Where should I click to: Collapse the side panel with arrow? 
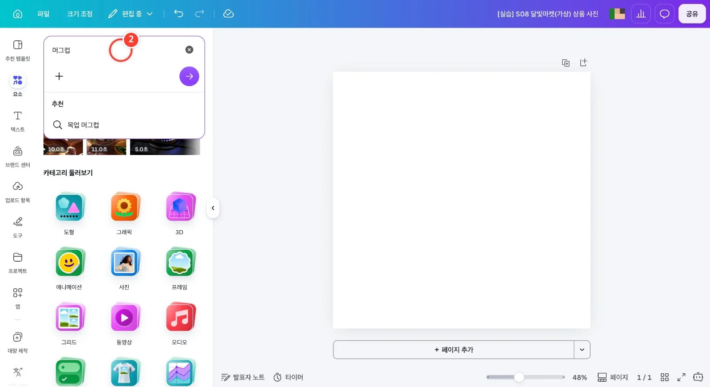tap(213, 208)
